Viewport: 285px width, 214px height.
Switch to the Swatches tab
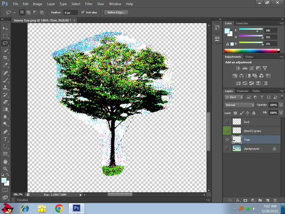(242, 23)
